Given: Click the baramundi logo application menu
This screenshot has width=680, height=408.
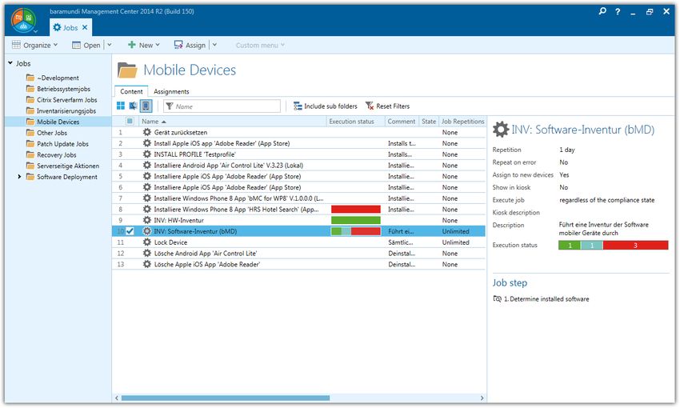Looking at the screenshot, I should tap(24, 20).
